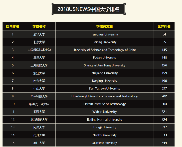Click world rank value 156
Image resolution: width=182 pixels, height=147 pixels.
pyautogui.click(x=164, y=65)
